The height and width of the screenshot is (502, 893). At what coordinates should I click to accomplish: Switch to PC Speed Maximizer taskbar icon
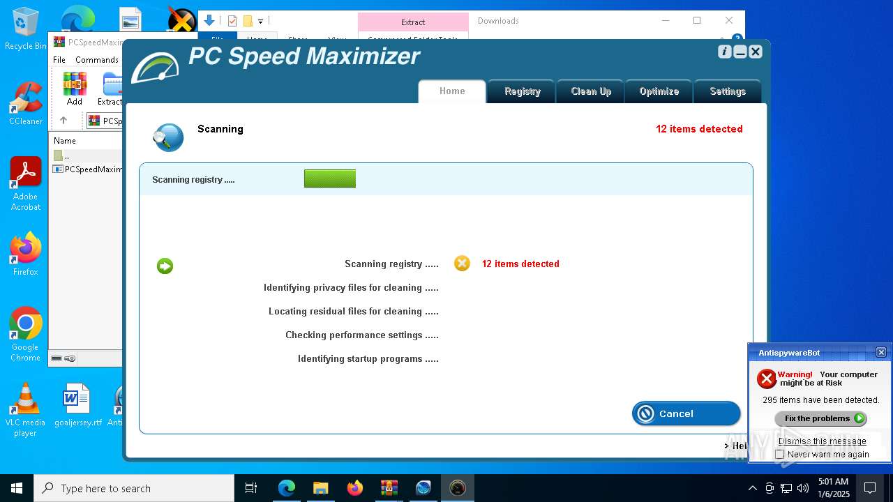tap(458, 488)
